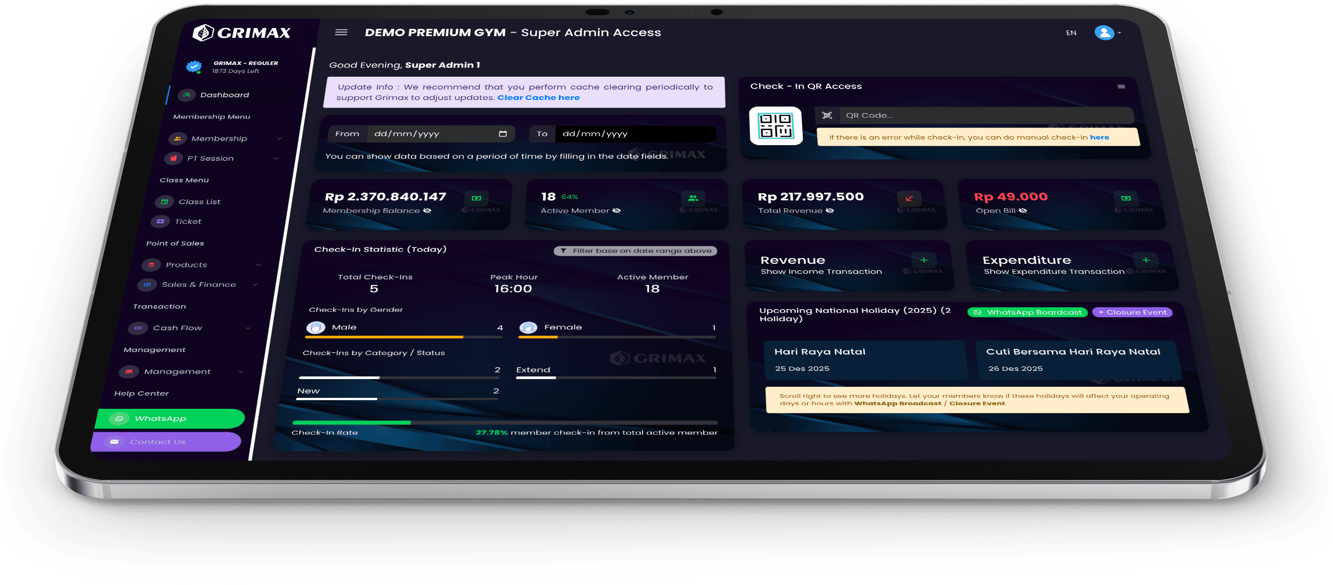Click the Class List sidebar icon
Screen dimensions: 1333x585
[165, 201]
